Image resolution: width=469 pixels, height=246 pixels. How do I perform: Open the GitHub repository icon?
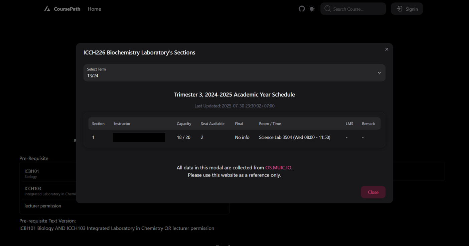pyautogui.click(x=302, y=9)
